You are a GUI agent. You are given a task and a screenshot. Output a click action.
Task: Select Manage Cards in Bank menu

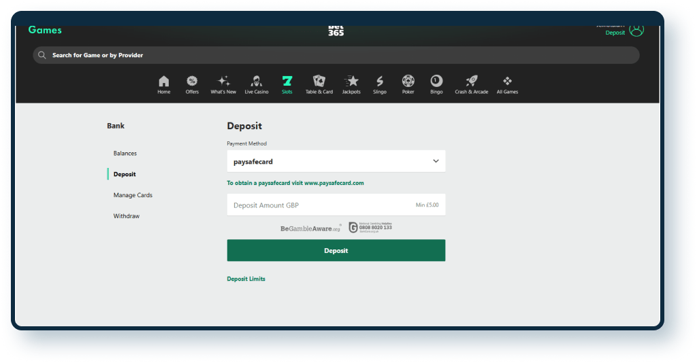coord(133,195)
